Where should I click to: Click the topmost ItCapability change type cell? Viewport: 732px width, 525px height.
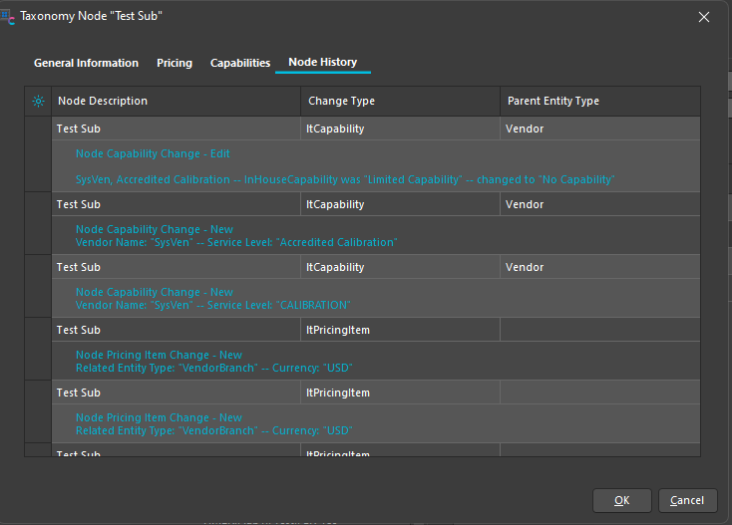(x=335, y=129)
